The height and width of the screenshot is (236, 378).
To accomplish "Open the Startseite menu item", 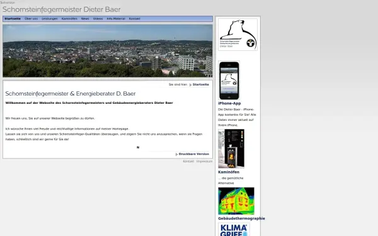I will (x=13, y=19).
